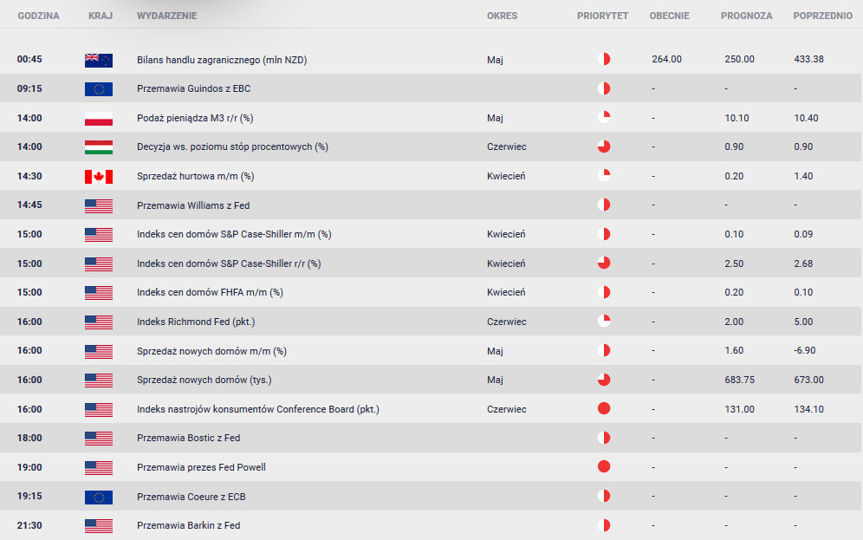Click the PRIORYTET column header
Screen dimensions: 863x540
tap(603, 16)
